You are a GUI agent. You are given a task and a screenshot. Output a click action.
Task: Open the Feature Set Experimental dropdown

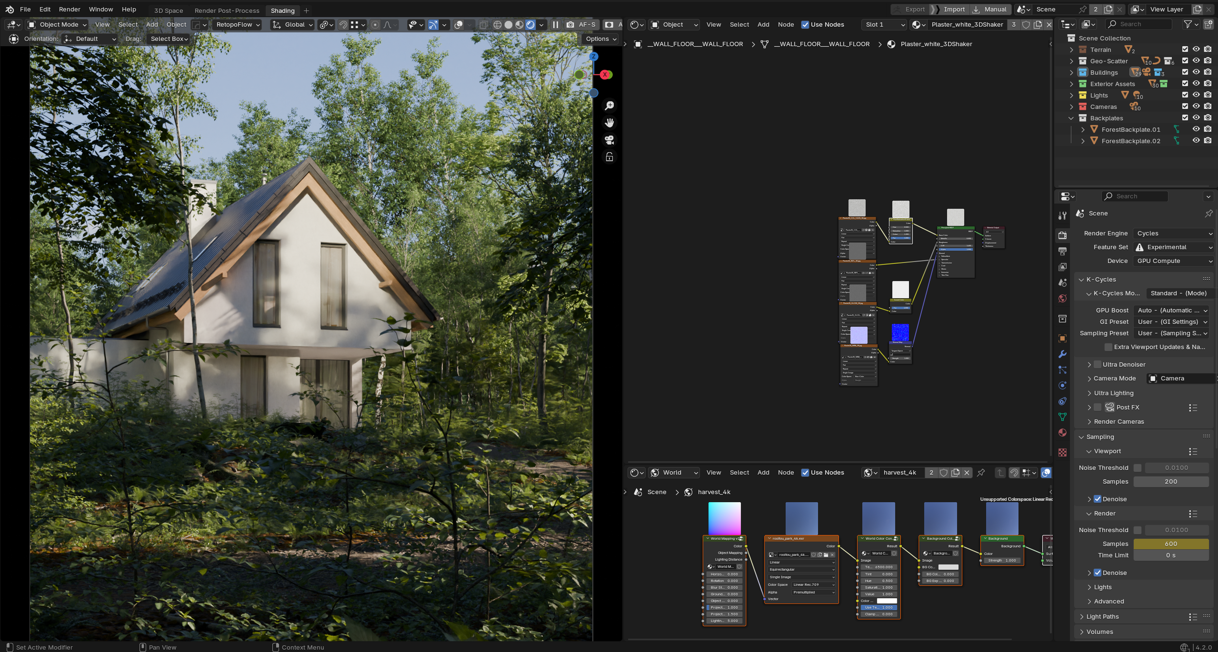[x=1173, y=247]
